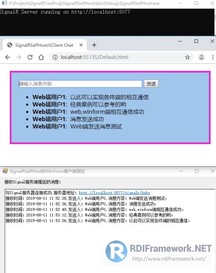This screenshot has width=216, height=273.
Task: Reload the page in the browser
Action: pos(30,57)
